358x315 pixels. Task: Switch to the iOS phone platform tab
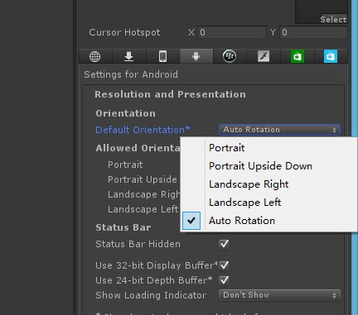coord(162,56)
